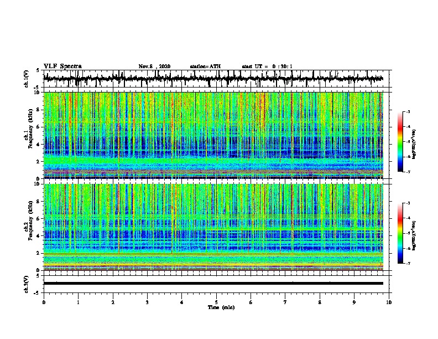Click the "VLF Spectra" plot title
The width and height of the screenshot is (438, 339).
click(62, 66)
